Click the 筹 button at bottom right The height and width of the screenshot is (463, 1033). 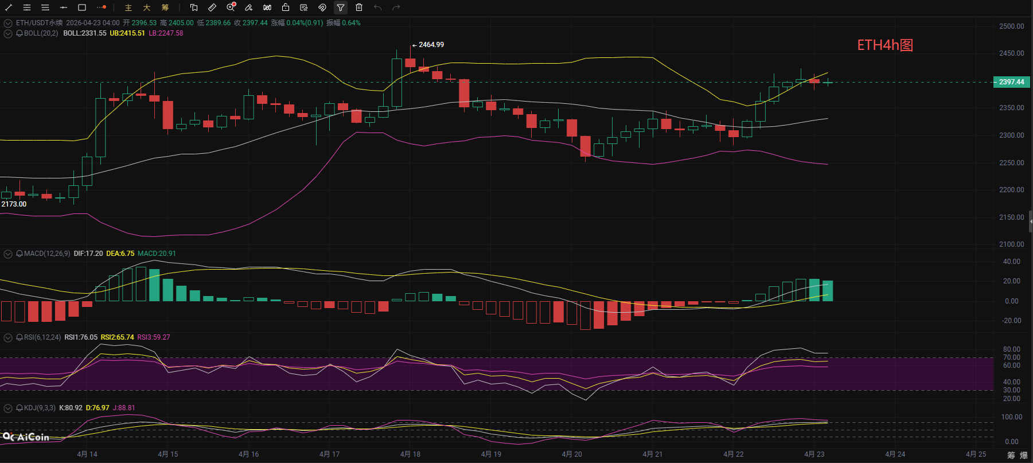[x=1011, y=455]
